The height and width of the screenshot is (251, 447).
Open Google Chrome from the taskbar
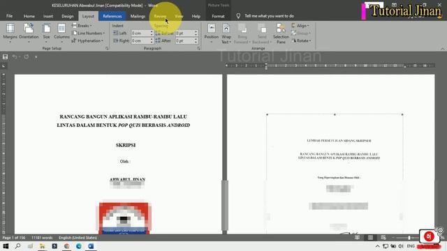pyautogui.click(x=67, y=246)
